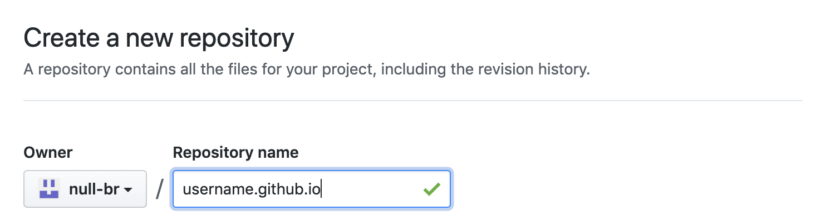Click the repository description subtitle text
The image size is (816, 220).
(x=307, y=71)
